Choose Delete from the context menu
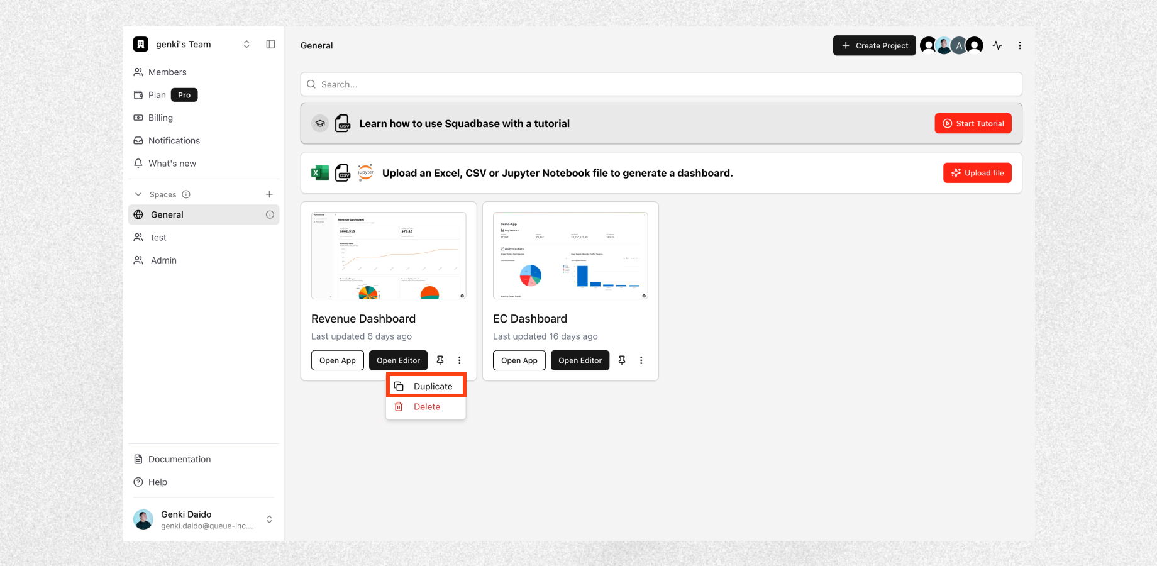The width and height of the screenshot is (1157, 566). (x=426, y=407)
